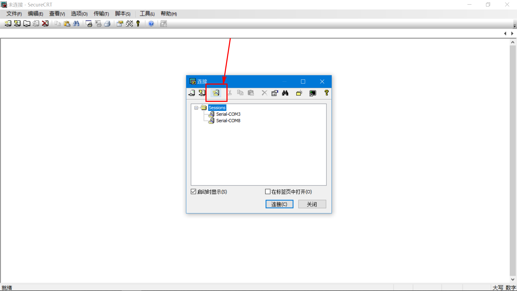The image size is (517, 291).
Task: Uncheck the 启动时显示(S) checkbox
Action: click(x=193, y=192)
